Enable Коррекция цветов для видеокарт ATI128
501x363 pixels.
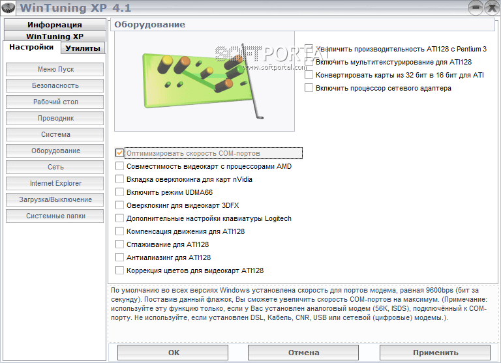119,270
